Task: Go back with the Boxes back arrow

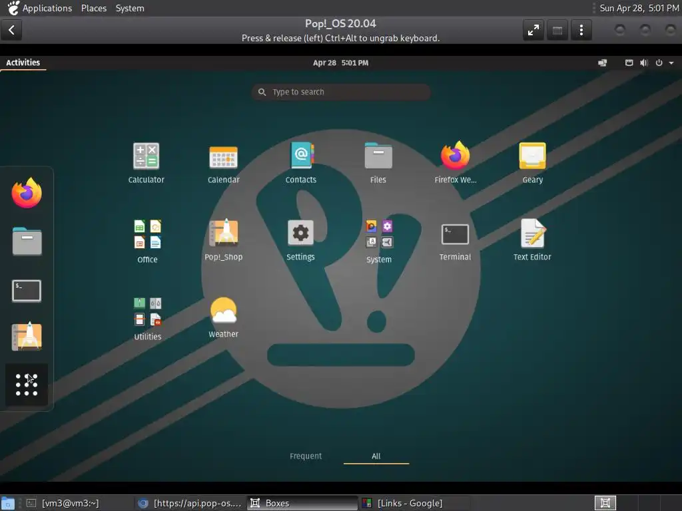Action: pos(11,30)
